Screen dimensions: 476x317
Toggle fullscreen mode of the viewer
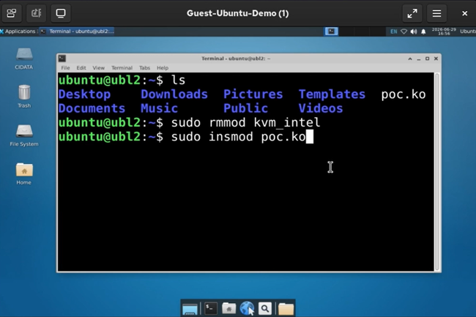[412, 13]
